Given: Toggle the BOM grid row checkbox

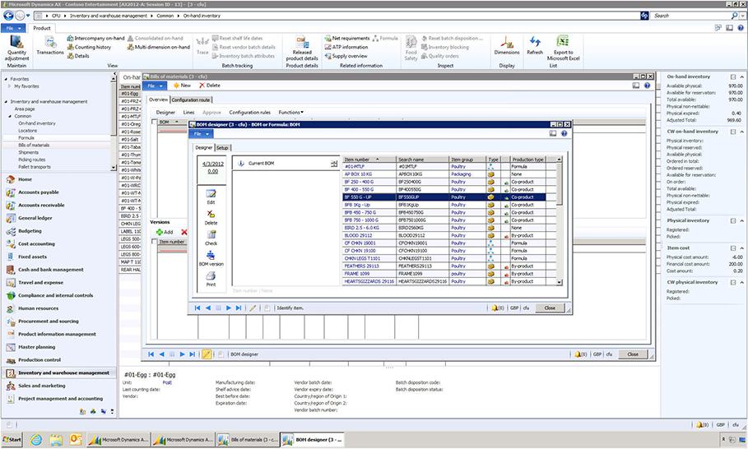Looking at the screenshot, I should [x=154, y=122].
